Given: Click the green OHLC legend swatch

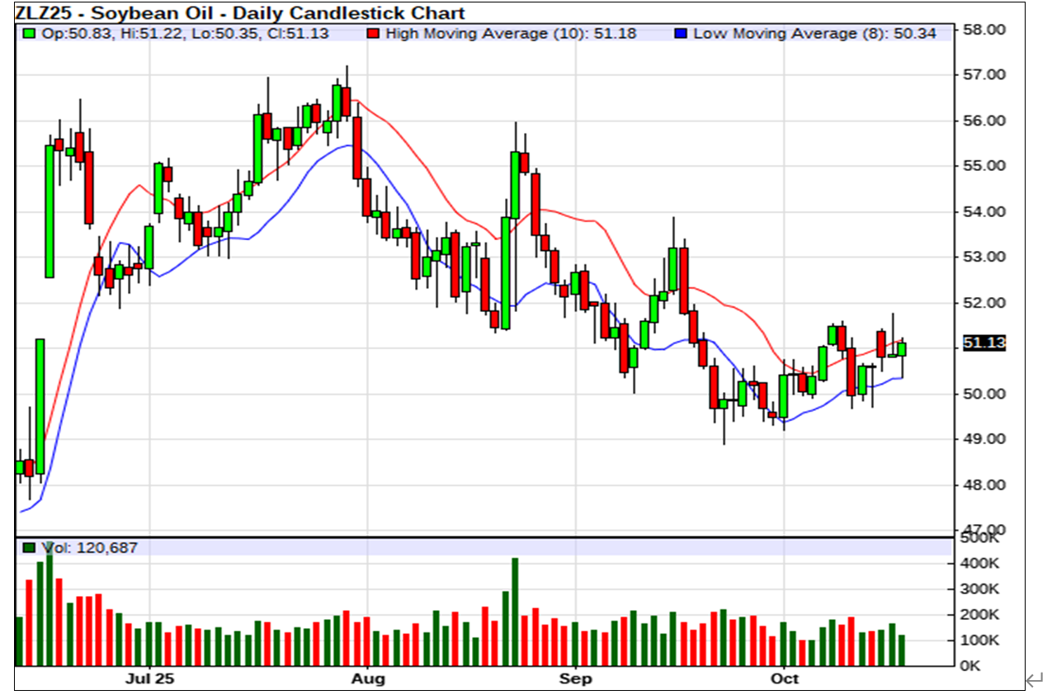Looking at the screenshot, I should (x=30, y=34).
